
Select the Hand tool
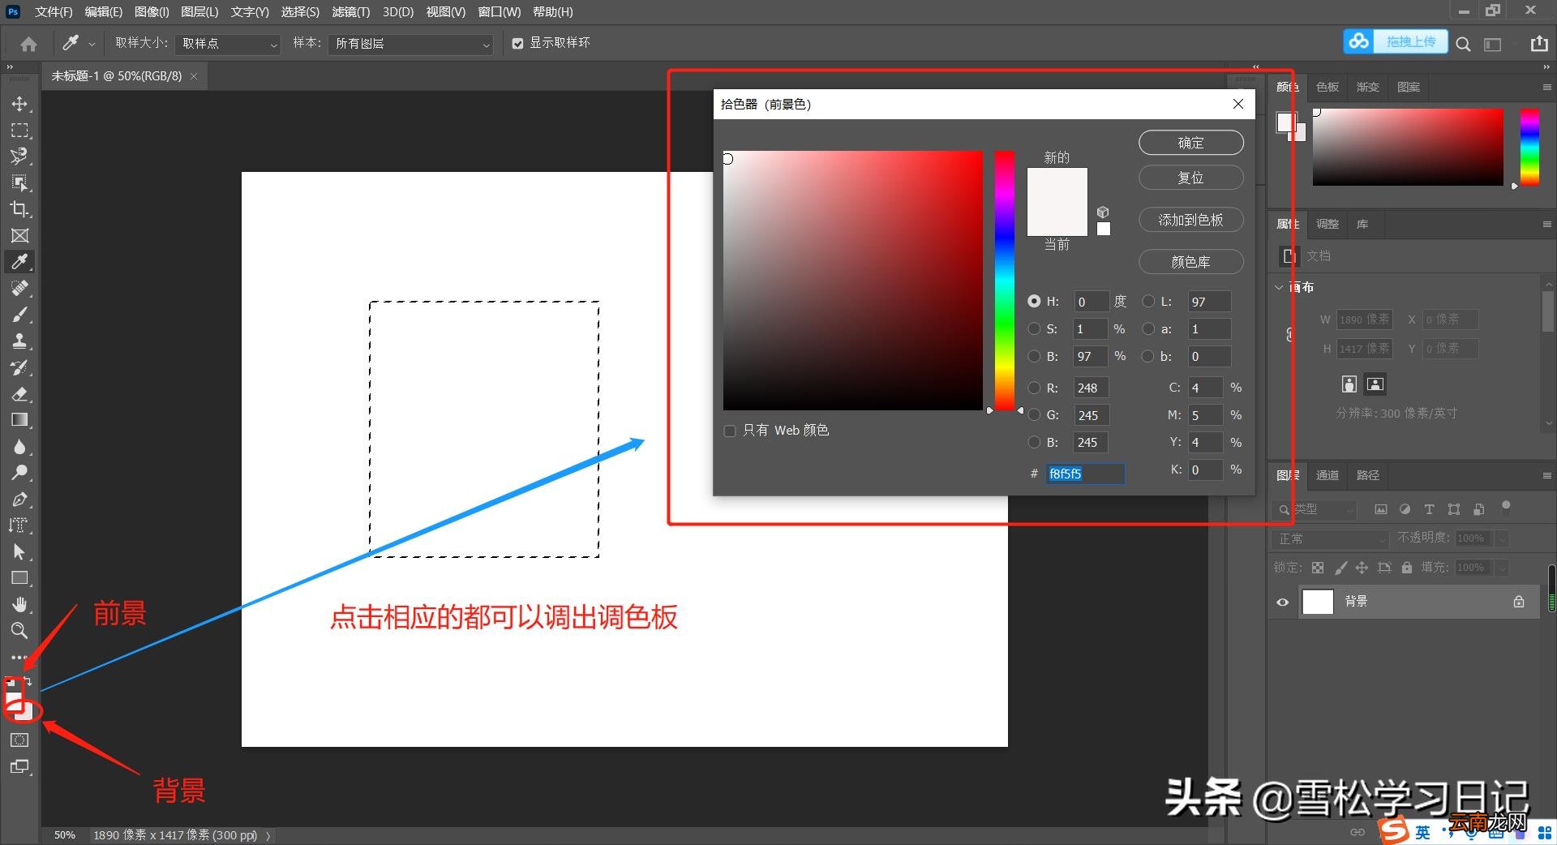click(x=19, y=605)
